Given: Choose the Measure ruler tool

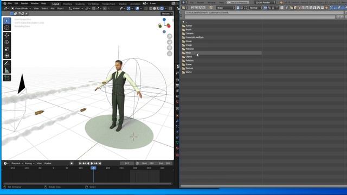Looking at the screenshot, I should 7,70.
